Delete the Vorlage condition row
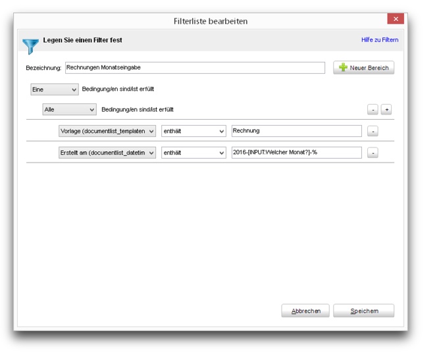 pos(373,131)
